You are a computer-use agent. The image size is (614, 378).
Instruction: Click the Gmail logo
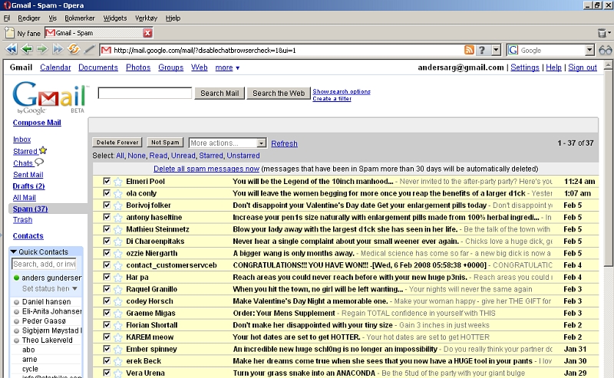(x=50, y=97)
